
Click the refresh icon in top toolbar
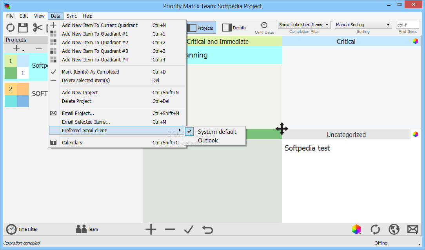click(10, 28)
